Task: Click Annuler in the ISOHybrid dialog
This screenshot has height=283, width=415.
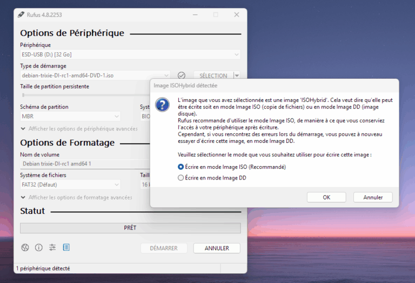Action: click(373, 197)
